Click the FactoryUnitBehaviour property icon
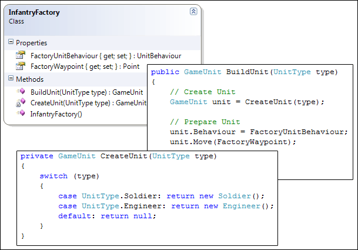Image resolution: width=358 pixels, height=250 pixels. point(21,55)
